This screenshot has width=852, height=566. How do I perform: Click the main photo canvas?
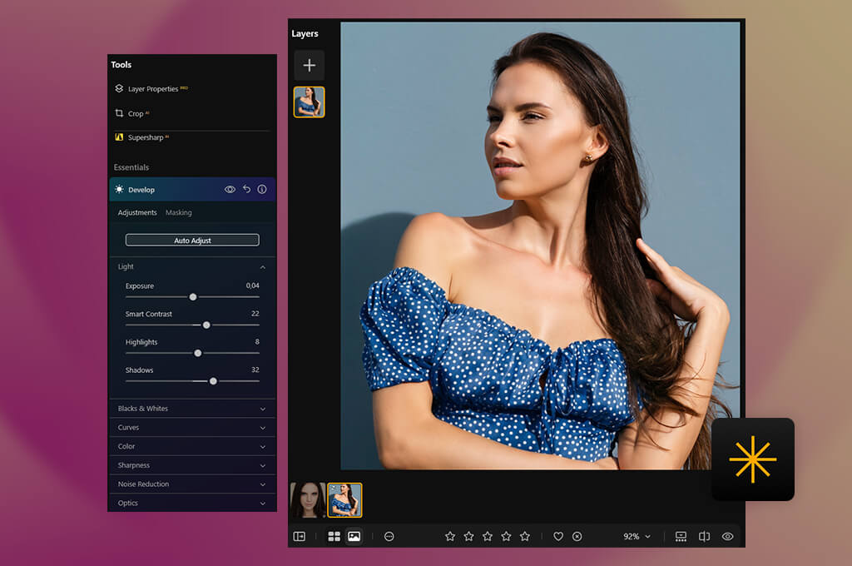(540, 246)
